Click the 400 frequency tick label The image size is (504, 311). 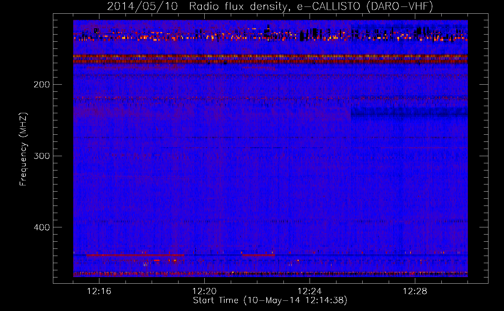(42, 227)
